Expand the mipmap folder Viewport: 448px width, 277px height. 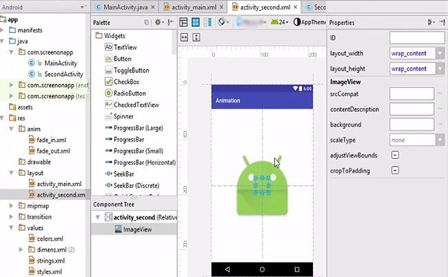click(x=11, y=206)
